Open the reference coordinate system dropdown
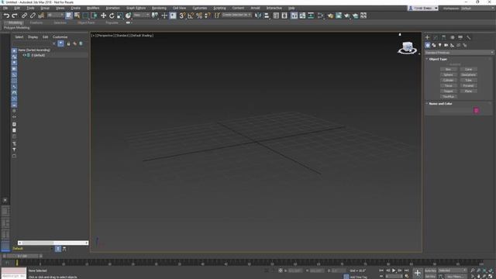Image resolution: width=496 pixels, height=279 pixels. pyautogui.click(x=141, y=15)
